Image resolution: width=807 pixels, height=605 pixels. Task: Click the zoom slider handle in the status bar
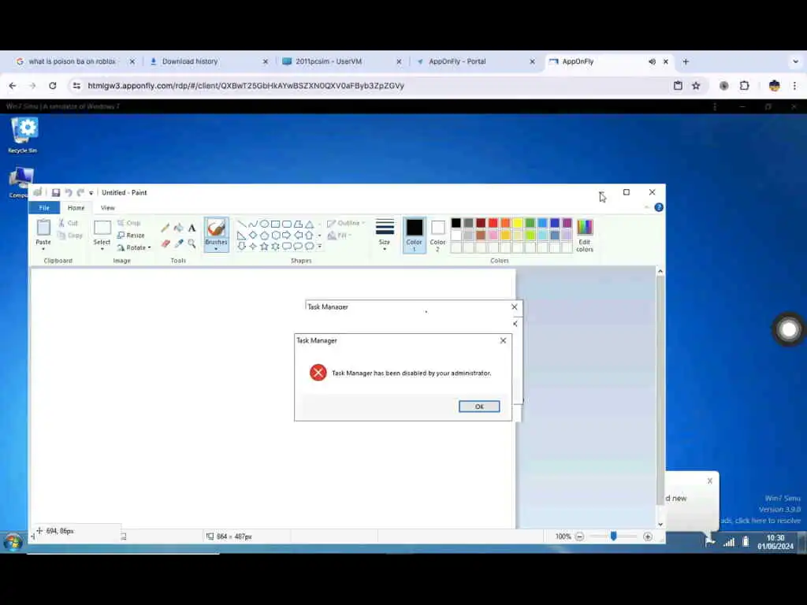613,536
